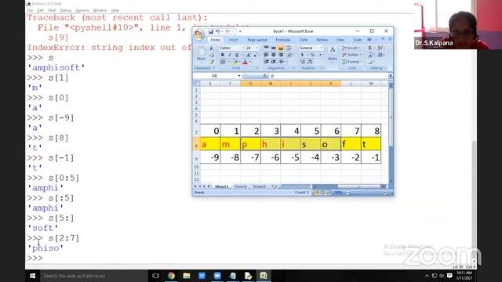This screenshot has height=282, width=502.
Task: Toggle Bold formatting in Excel ribbon
Action: point(223,55)
